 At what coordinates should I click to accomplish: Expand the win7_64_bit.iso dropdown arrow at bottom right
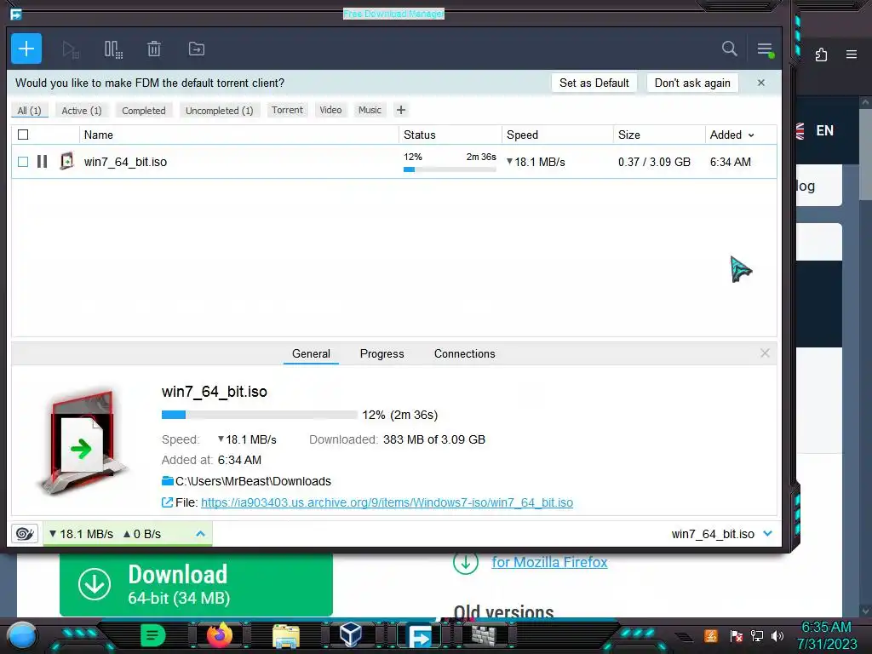pyautogui.click(x=768, y=534)
